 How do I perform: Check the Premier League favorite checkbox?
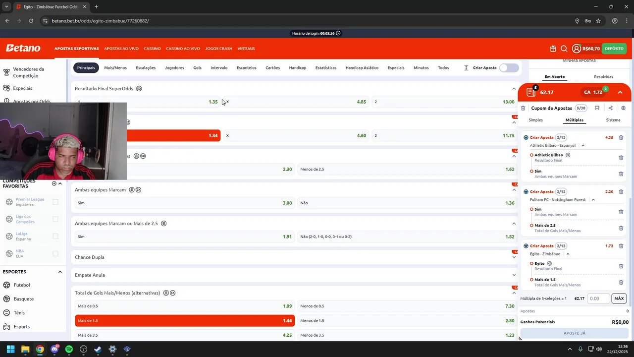point(55,202)
